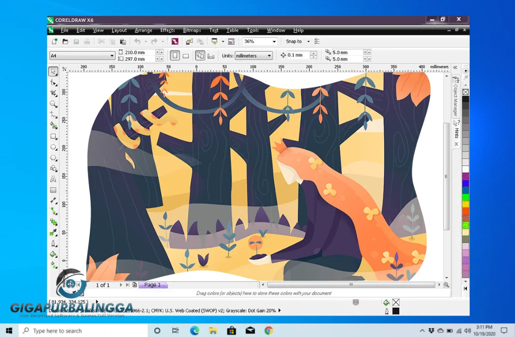515x337 pixels.
Task: Expand the Undo history dropdown arrow
Action: (x=146, y=42)
